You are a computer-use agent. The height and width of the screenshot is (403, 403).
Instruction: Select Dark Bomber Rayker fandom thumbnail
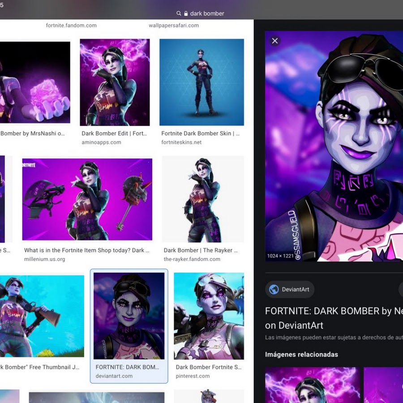click(x=203, y=199)
